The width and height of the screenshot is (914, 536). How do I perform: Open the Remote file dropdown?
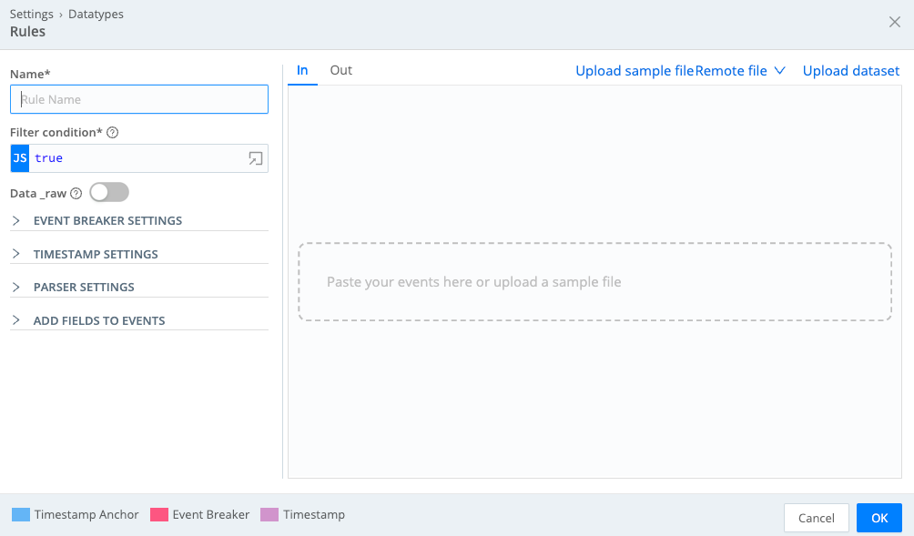pyautogui.click(x=740, y=71)
